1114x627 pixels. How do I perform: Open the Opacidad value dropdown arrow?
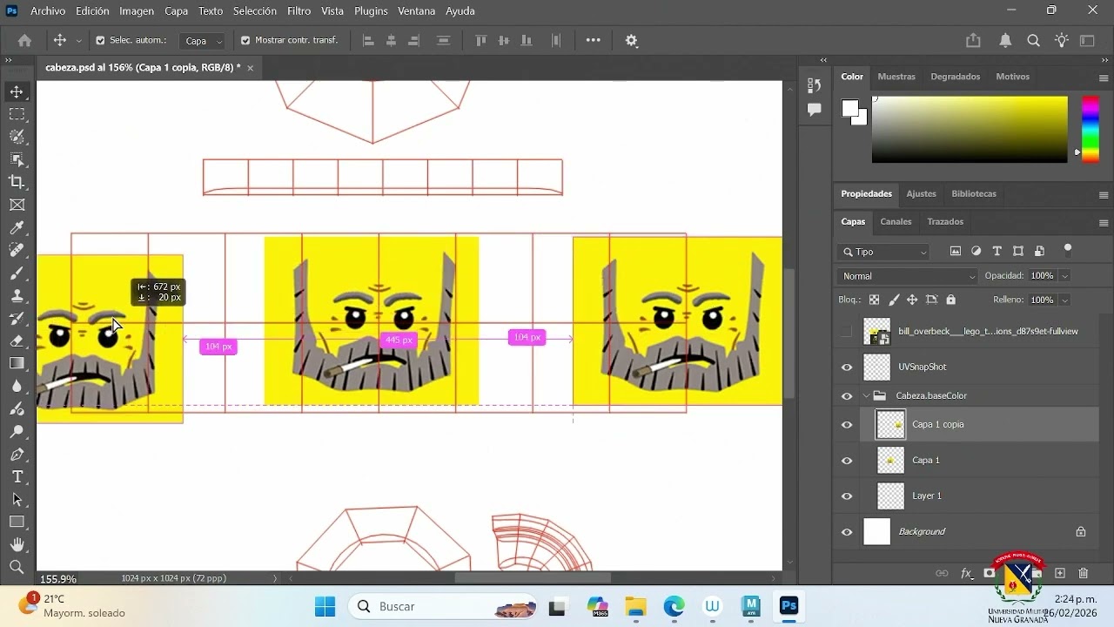coord(1064,276)
